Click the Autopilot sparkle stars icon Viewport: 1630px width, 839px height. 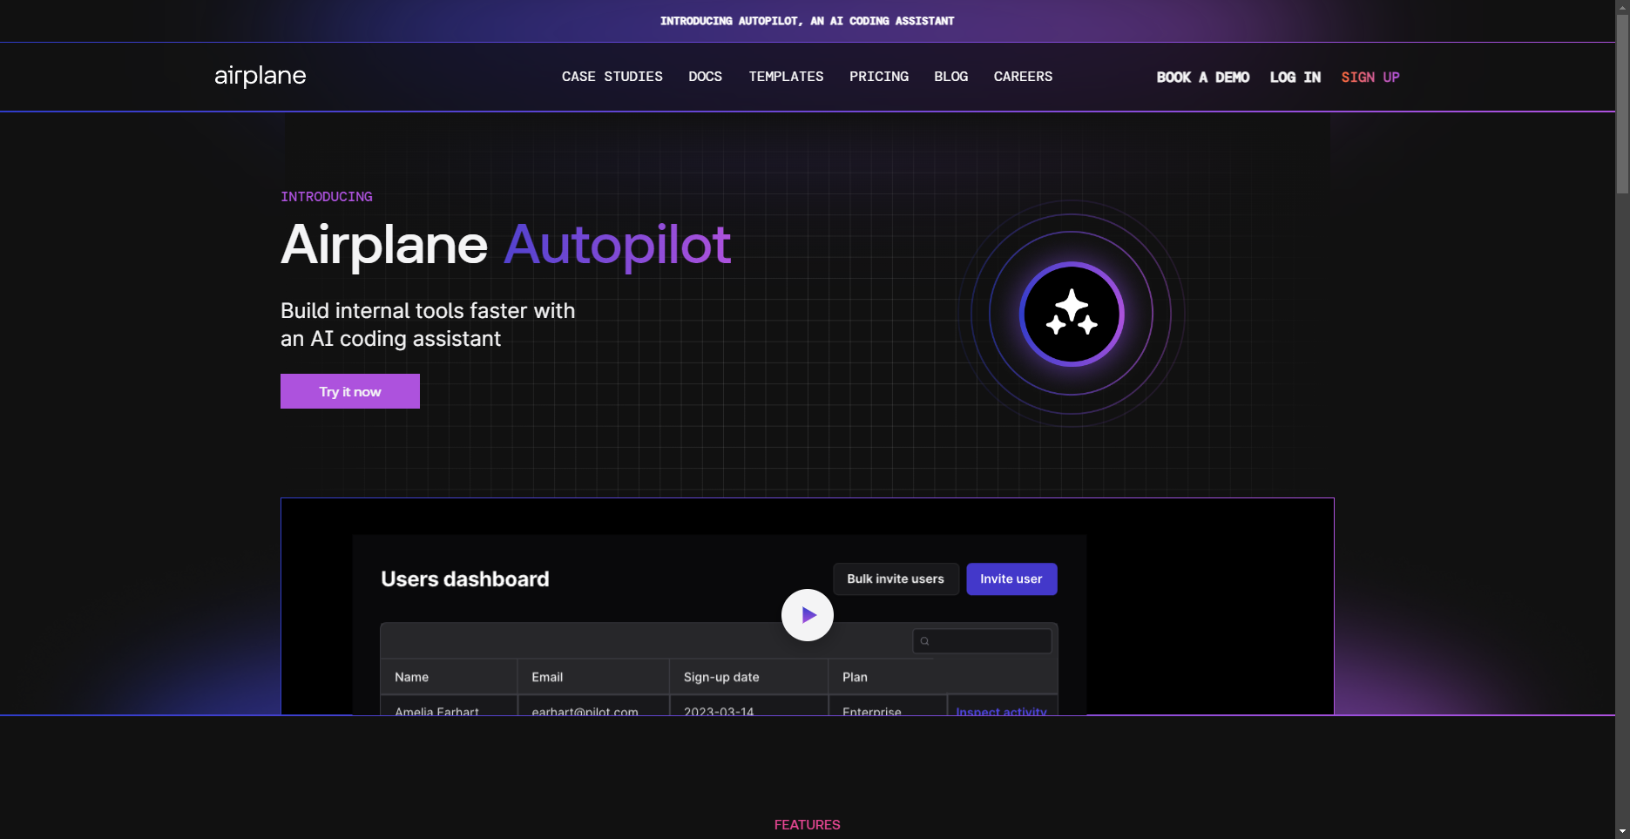pyautogui.click(x=1072, y=314)
